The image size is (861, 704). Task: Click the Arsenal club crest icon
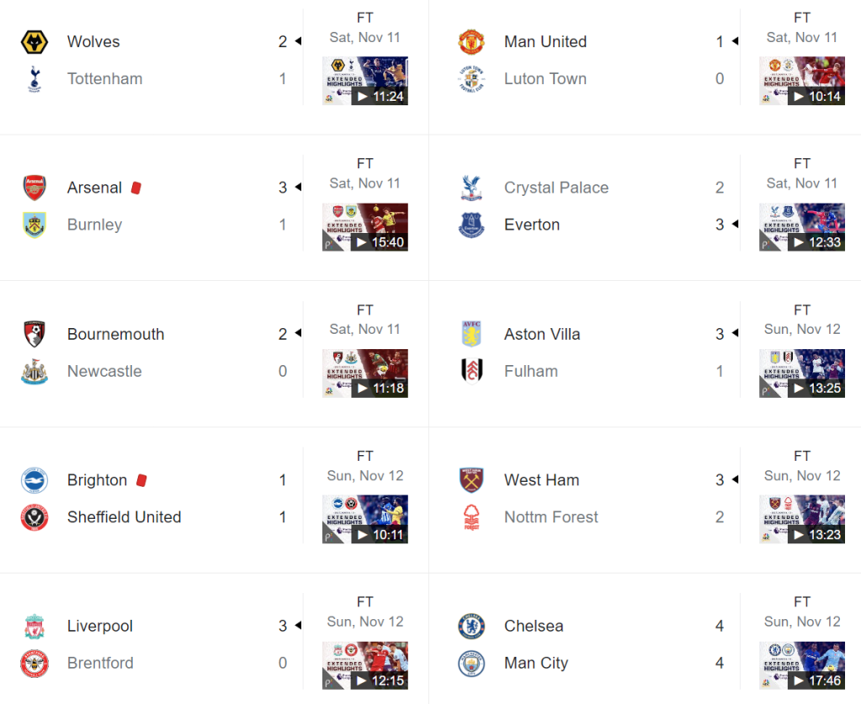35,188
